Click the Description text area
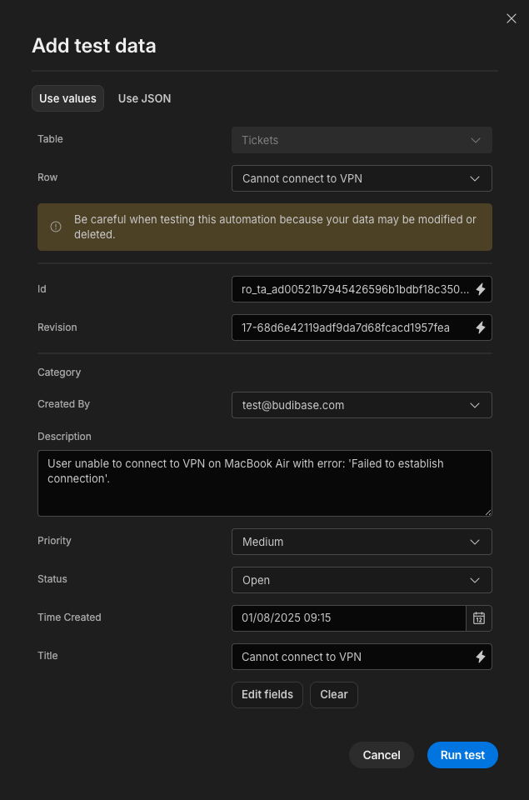This screenshot has height=800, width=529. (265, 483)
